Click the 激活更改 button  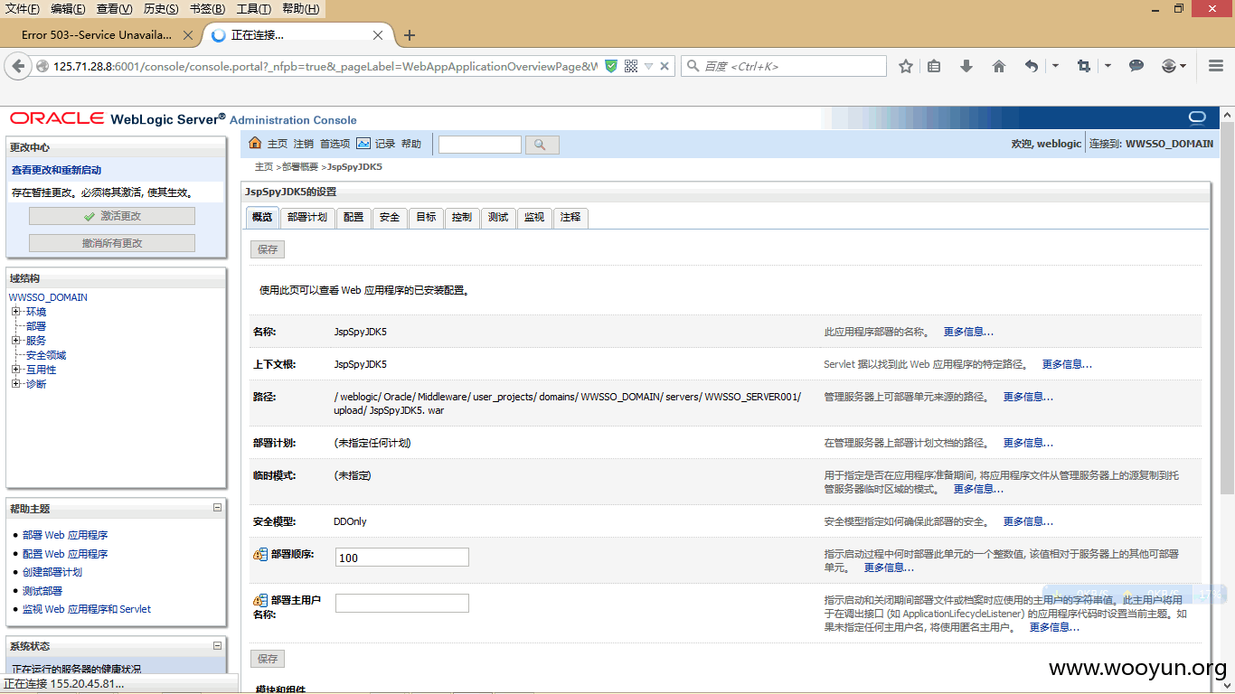[x=112, y=216]
